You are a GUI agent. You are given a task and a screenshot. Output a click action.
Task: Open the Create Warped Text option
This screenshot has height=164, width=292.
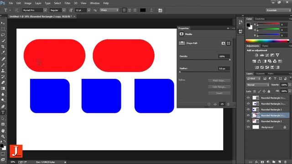point(151,10)
